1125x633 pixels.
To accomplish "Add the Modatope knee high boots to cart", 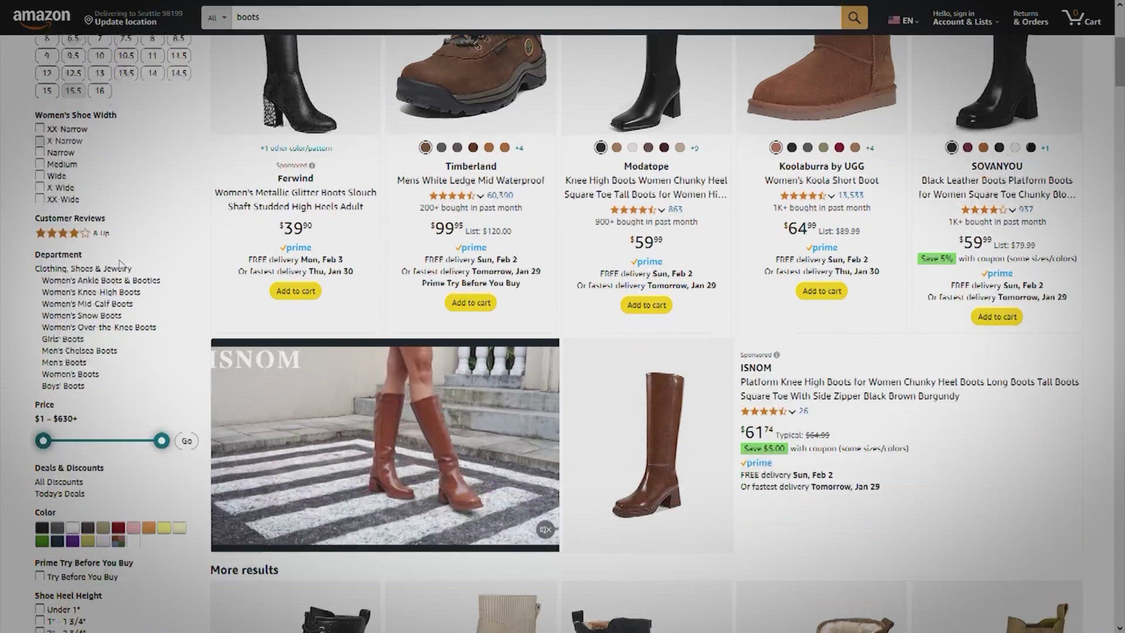I will pyautogui.click(x=646, y=305).
